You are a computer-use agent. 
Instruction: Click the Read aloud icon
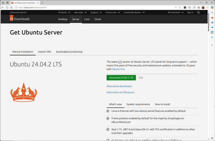[176, 8]
